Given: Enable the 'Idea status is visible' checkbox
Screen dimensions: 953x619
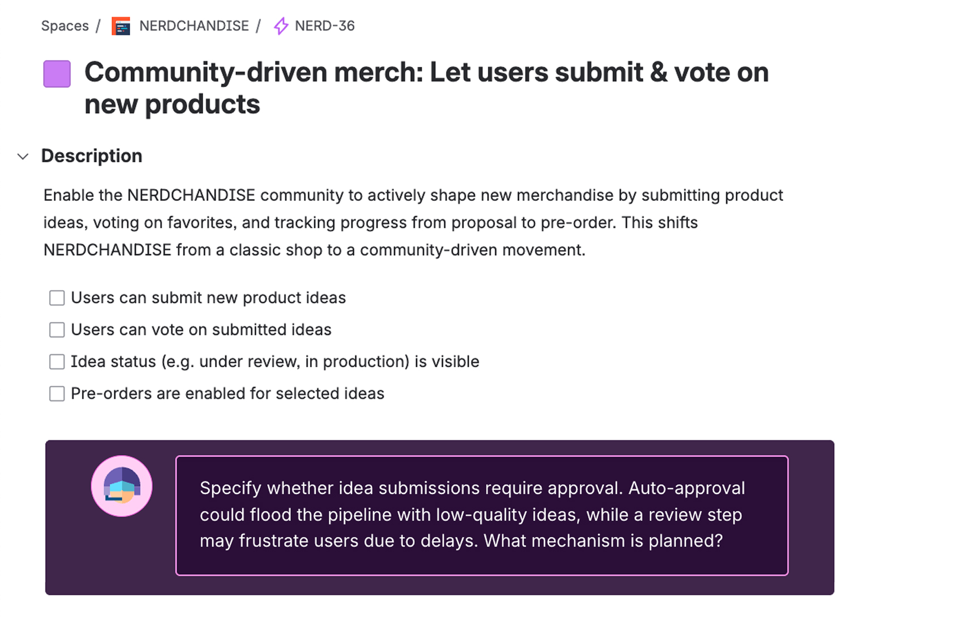Looking at the screenshot, I should [57, 362].
